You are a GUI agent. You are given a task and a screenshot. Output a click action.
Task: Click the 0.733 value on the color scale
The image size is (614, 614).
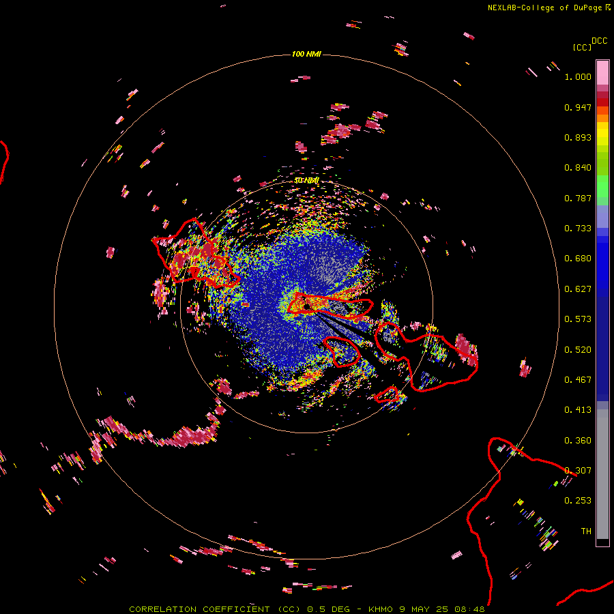click(578, 229)
